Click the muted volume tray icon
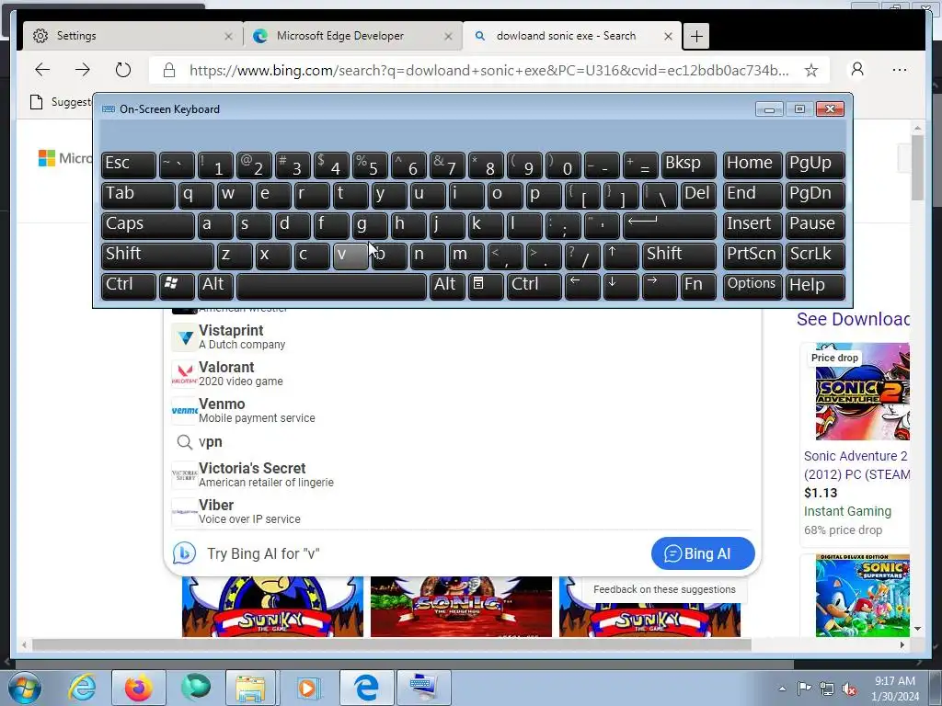This screenshot has width=942, height=706. pos(849,689)
